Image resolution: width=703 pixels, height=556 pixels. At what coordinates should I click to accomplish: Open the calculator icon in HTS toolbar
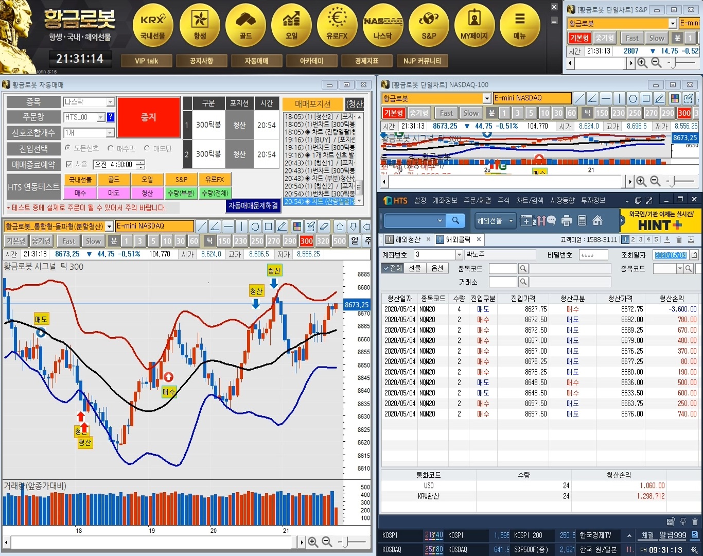pyautogui.click(x=582, y=221)
